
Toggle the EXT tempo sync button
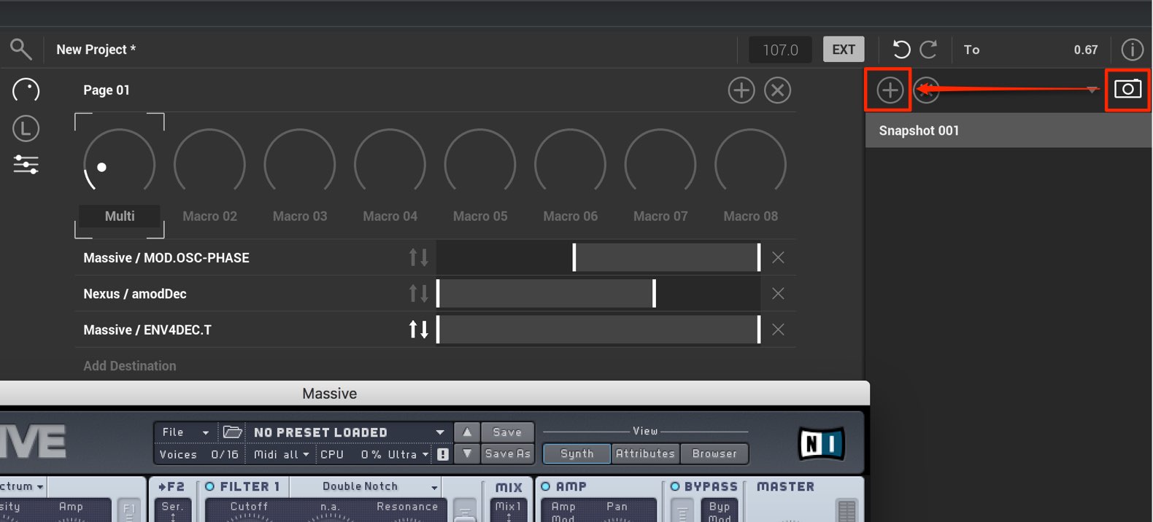click(844, 50)
